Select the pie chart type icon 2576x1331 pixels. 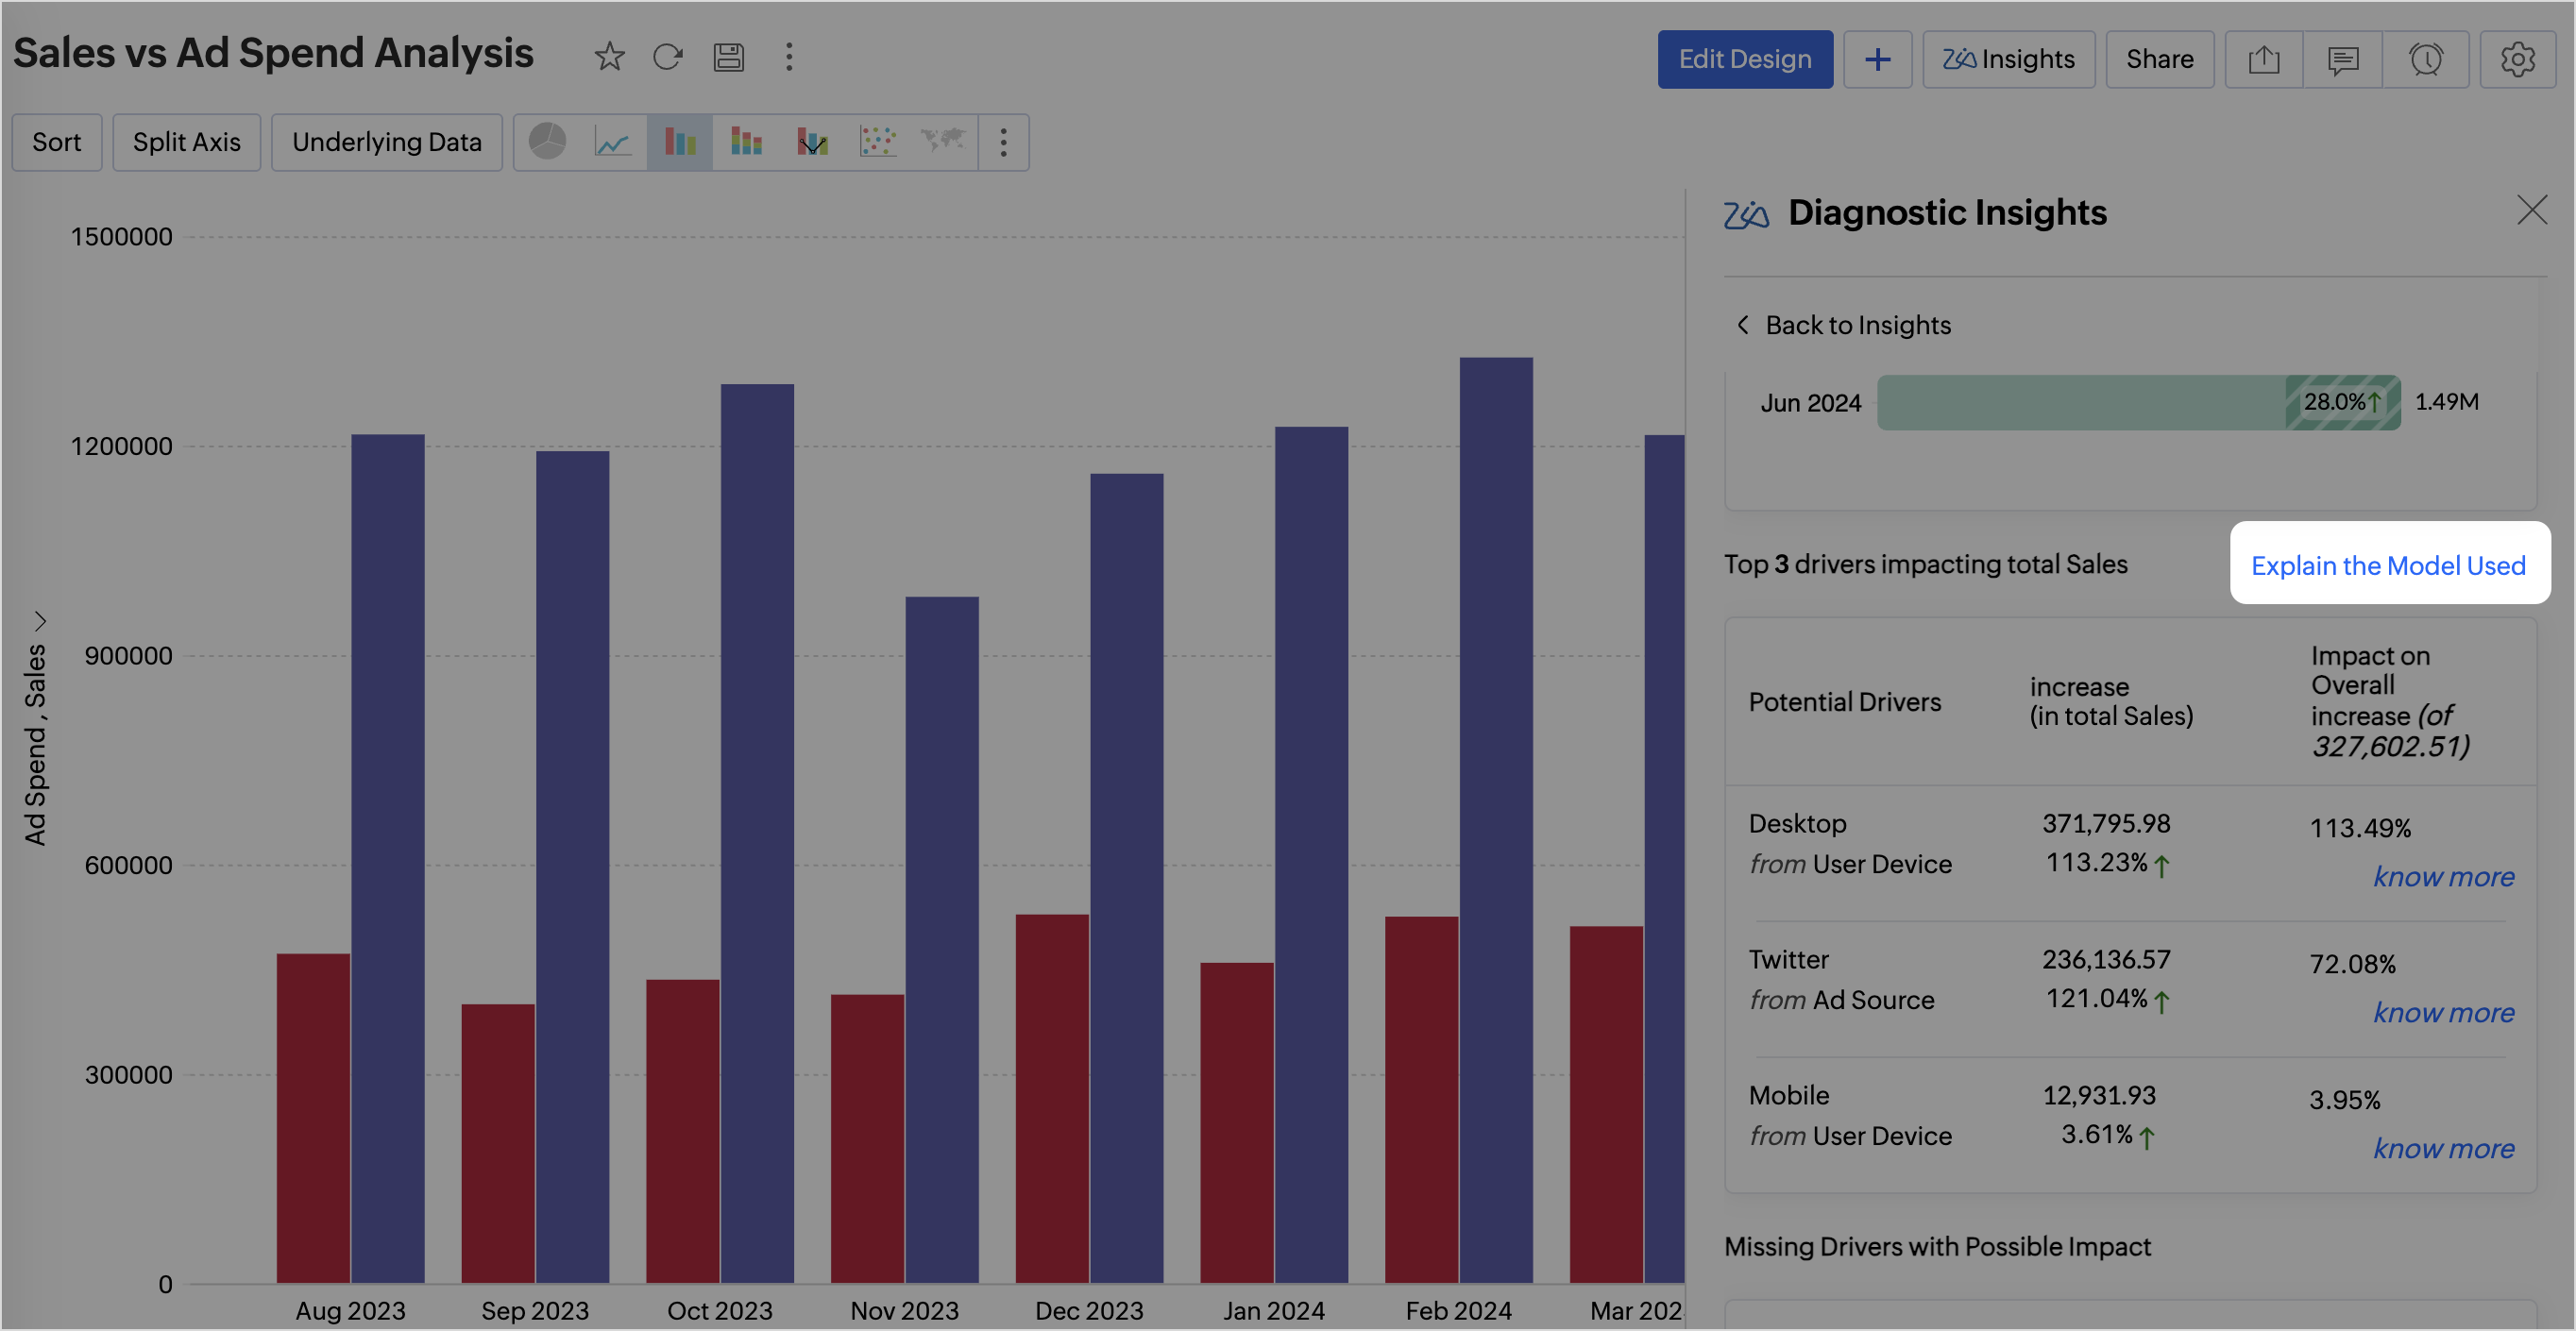(x=547, y=142)
